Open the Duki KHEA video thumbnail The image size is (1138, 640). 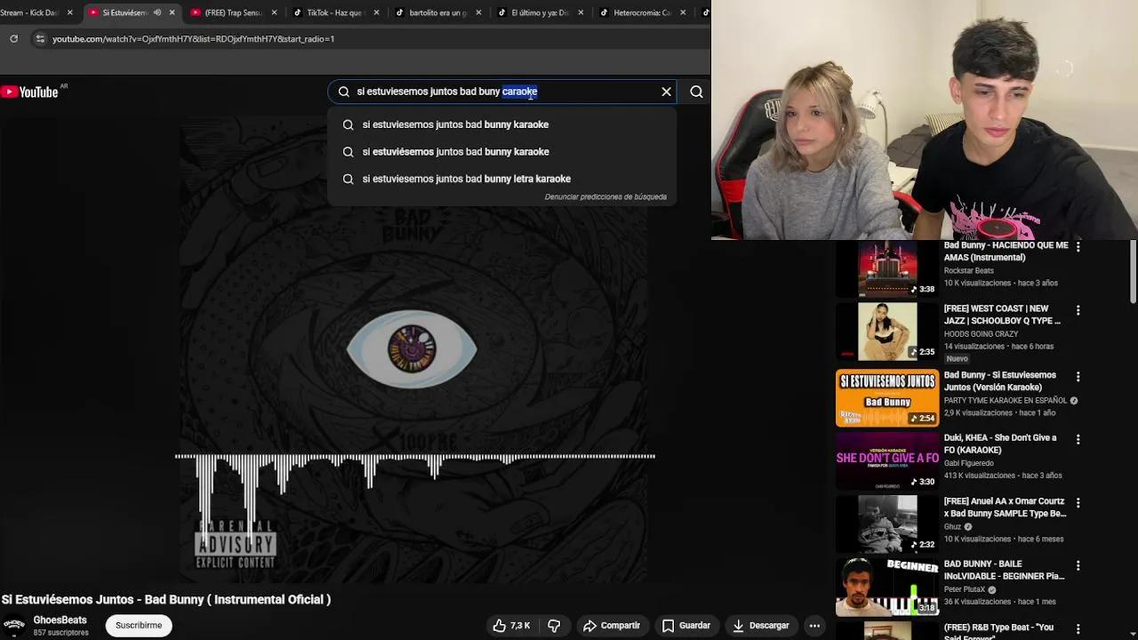(886, 460)
